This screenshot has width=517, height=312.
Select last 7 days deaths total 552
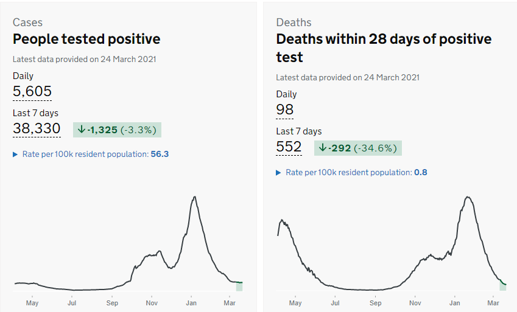coord(289,147)
